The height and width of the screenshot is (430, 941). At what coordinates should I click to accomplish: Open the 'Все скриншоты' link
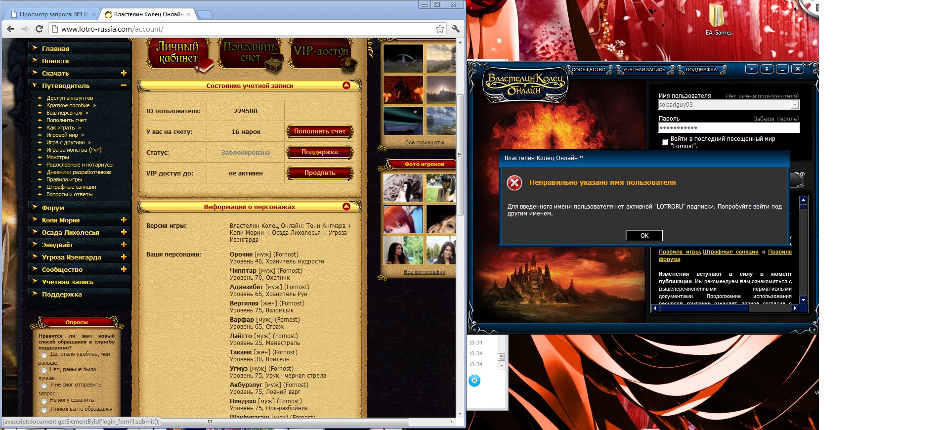coord(425,142)
